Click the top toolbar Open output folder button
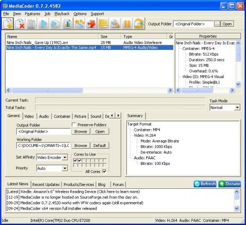Screen dimensions: 246x225 coord(227,24)
